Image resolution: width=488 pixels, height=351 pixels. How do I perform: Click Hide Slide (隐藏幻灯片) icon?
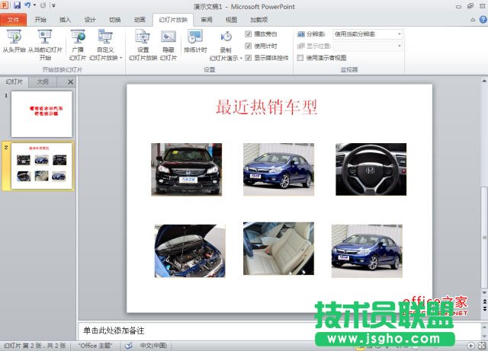tap(169, 37)
